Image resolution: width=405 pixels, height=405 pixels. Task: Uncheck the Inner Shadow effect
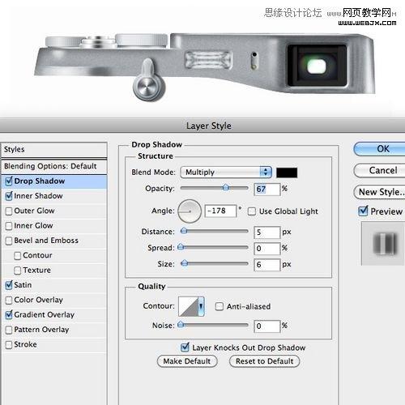[x=9, y=196]
